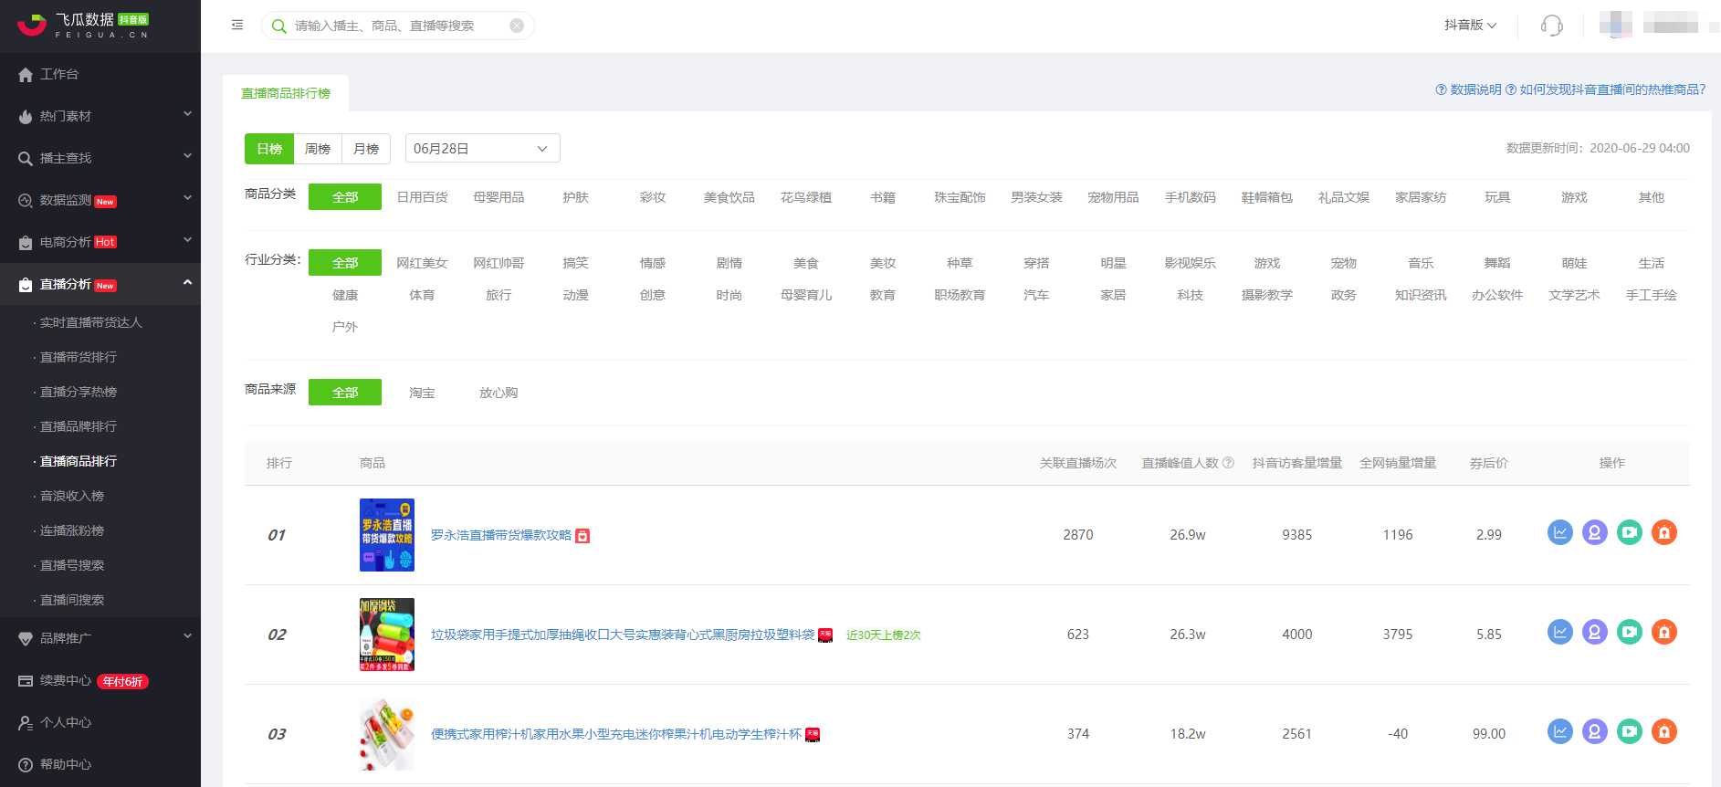Open orange live-room icon for rank 03
The width and height of the screenshot is (1721, 787).
point(1664,731)
